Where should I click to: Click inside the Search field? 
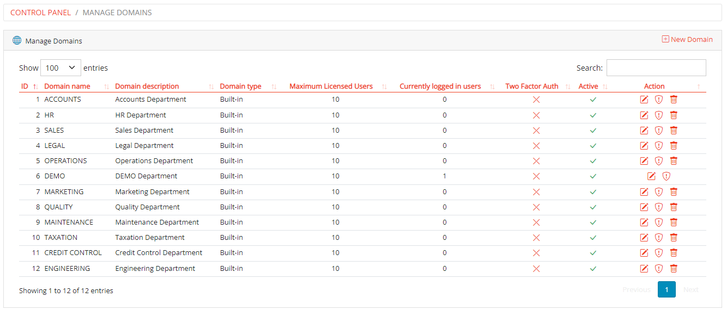pos(656,67)
